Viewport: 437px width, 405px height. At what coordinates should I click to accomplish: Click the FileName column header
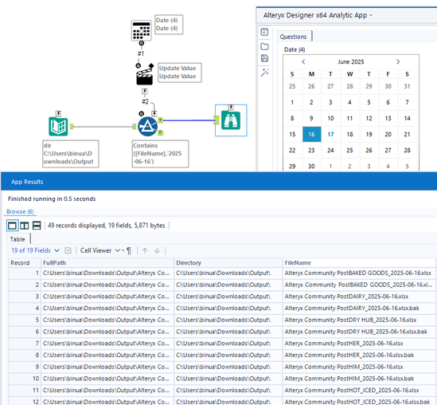(359, 262)
